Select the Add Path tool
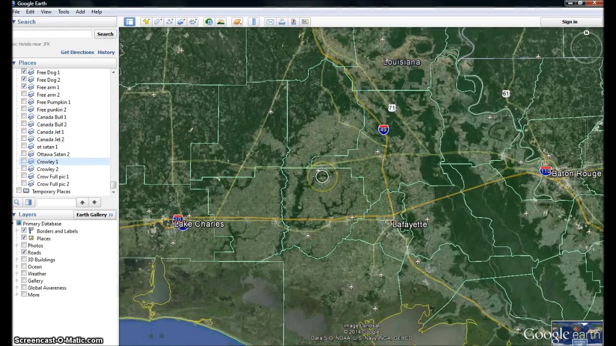616x346 pixels. 169,22
